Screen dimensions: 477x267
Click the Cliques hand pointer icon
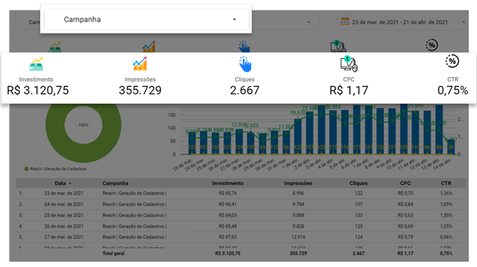click(245, 64)
